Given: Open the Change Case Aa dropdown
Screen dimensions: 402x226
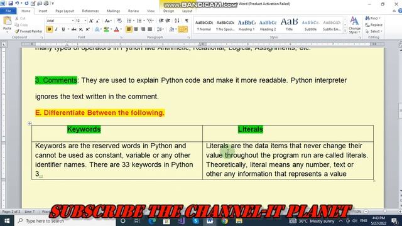Looking at the screenshot, I should (x=108, y=21).
